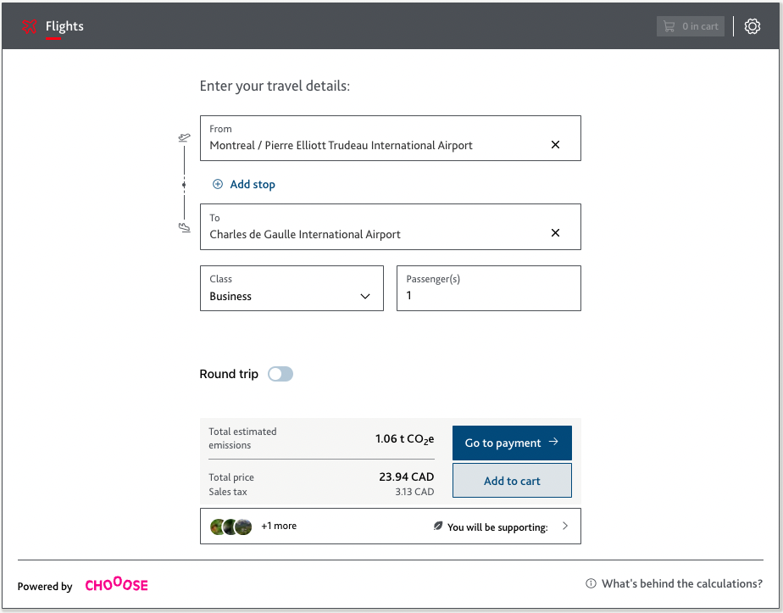Select the Flights tab

click(x=64, y=26)
